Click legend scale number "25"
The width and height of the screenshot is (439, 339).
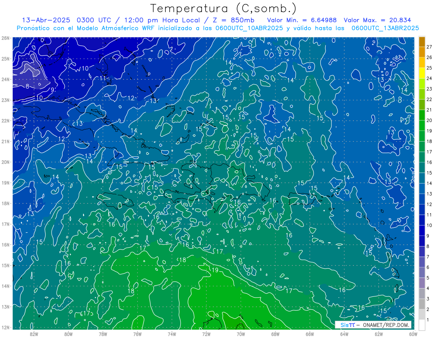(430, 68)
